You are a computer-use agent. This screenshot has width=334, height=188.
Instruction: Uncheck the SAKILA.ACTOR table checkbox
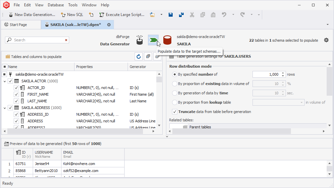click(10, 81)
